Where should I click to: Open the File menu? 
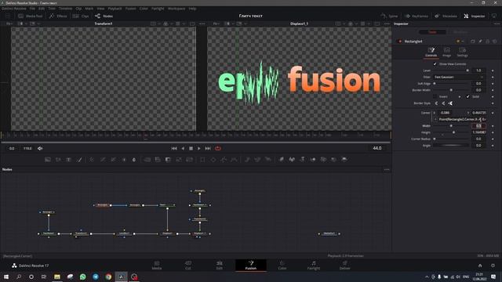pyautogui.click(x=32, y=9)
